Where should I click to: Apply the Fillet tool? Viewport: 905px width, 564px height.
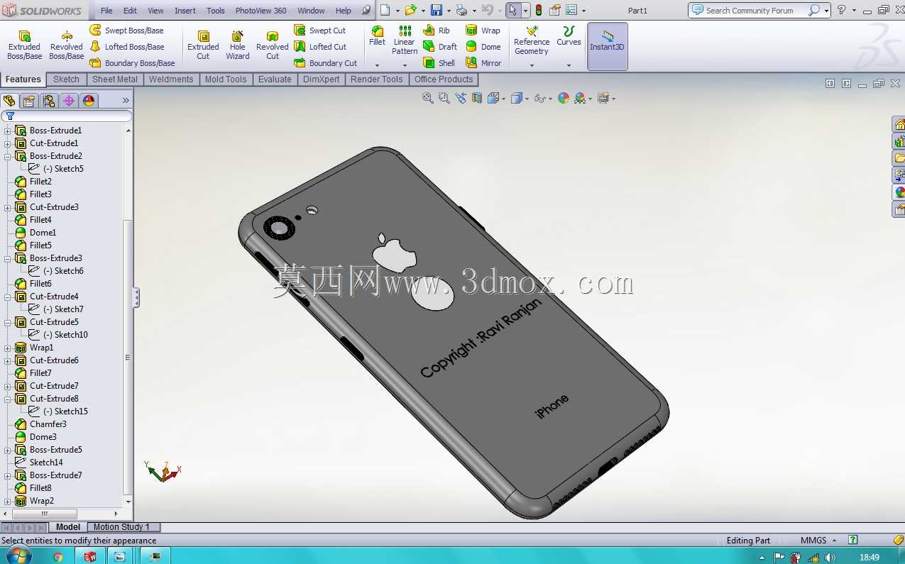(378, 35)
